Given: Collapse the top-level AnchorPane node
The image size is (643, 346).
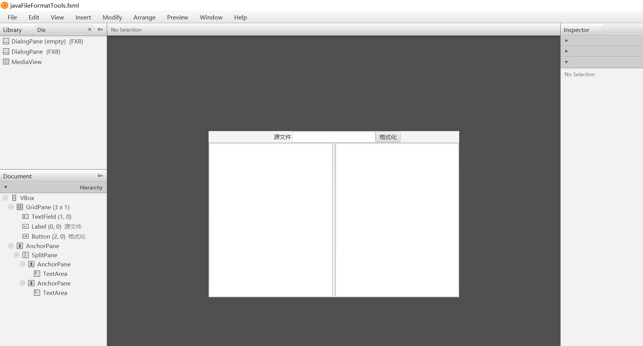Looking at the screenshot, I should (11, 246).
